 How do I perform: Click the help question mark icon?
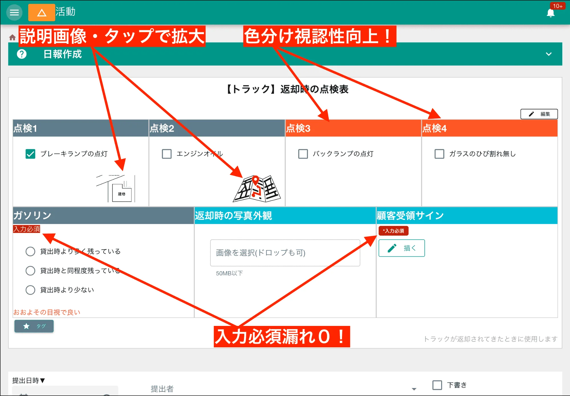[22, 54]
